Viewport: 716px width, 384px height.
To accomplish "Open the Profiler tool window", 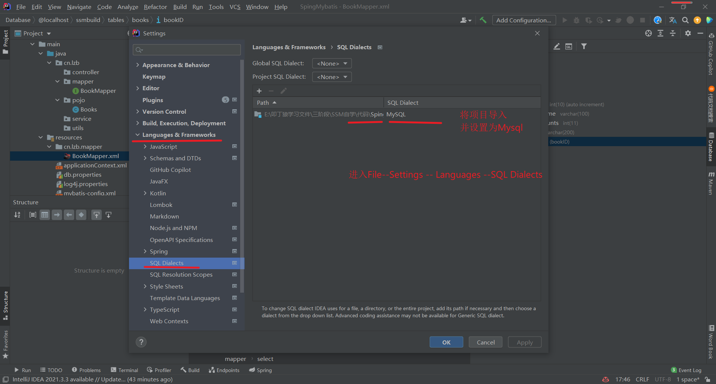I will coord(159,370).
